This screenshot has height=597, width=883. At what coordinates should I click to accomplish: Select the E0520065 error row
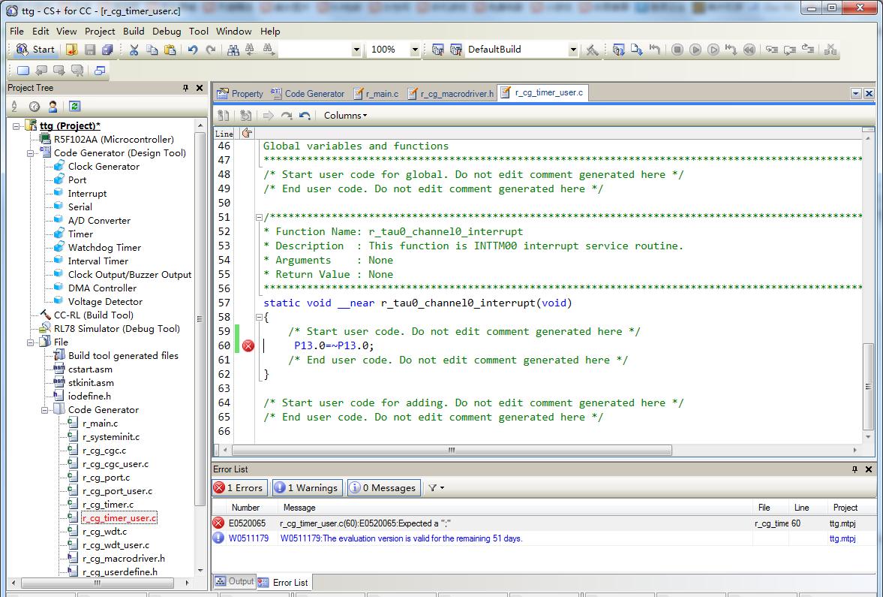[x=544, y=523]
